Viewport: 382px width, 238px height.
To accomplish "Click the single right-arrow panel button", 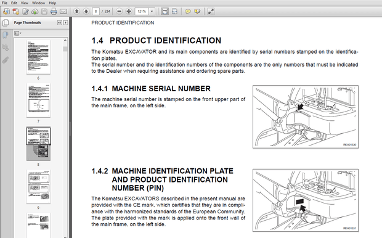I will pos(65,23).
